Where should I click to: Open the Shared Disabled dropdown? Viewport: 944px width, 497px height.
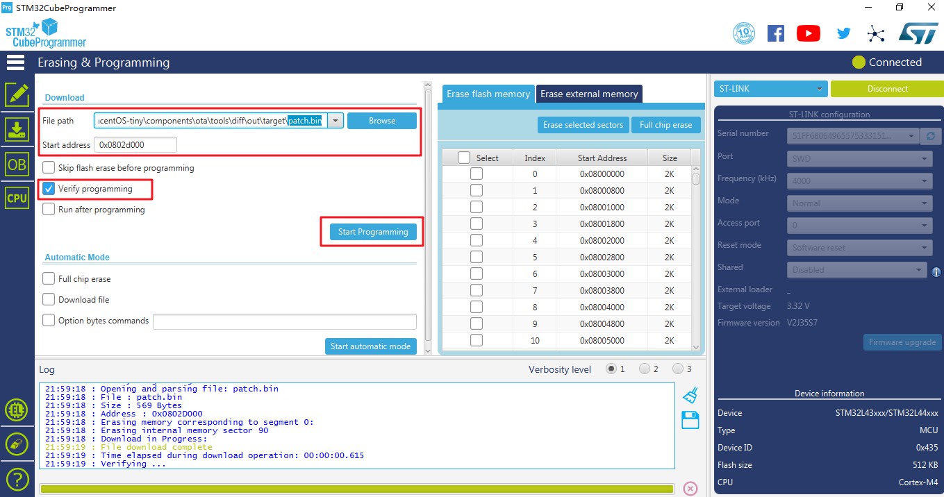coord(857,270)
